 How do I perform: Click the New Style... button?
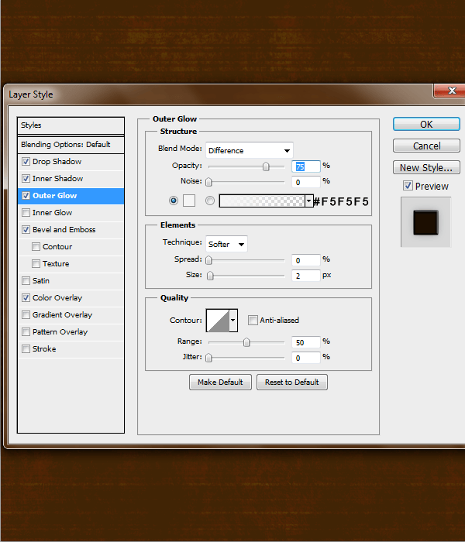click(426, 168)
